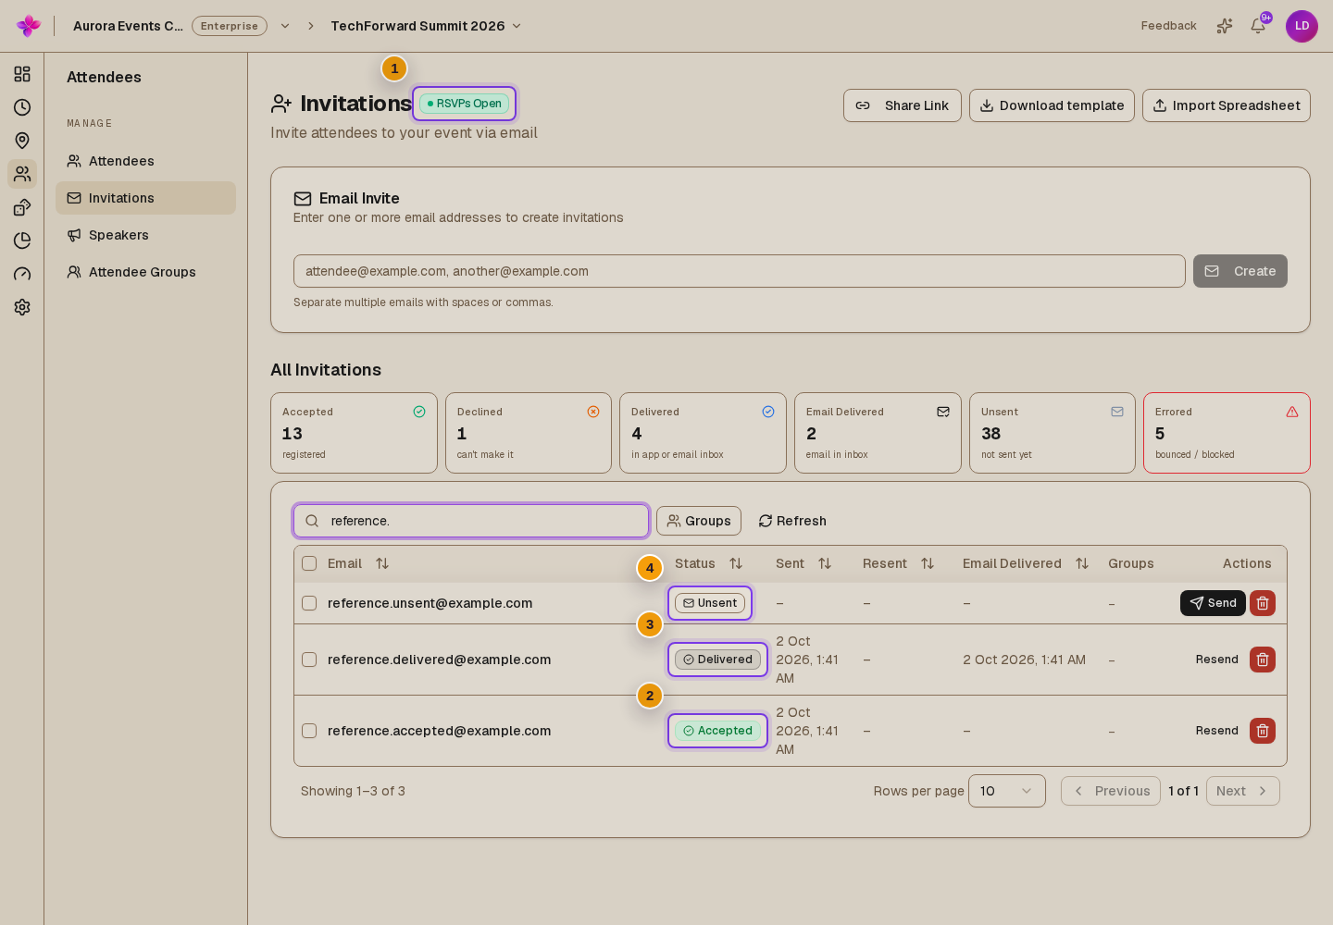Open the location pin icon in left rail
The image size is (1333, 925).
pos(22,141)
